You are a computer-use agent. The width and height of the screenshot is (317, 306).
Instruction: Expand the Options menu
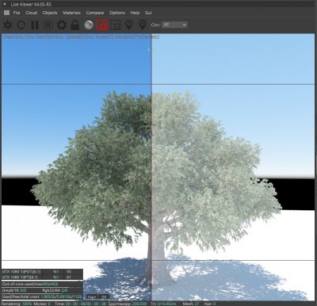pyautogui.click(x=117, y=13)
